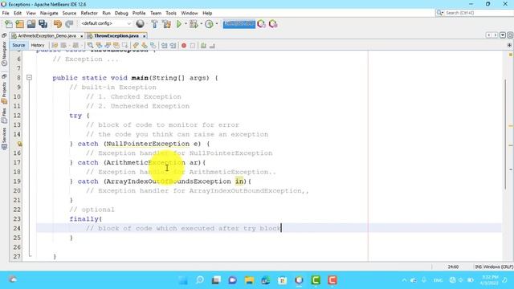This screenshot has height=289, width=514.
Task: Open the Files side panel
Action: point(4,116)
